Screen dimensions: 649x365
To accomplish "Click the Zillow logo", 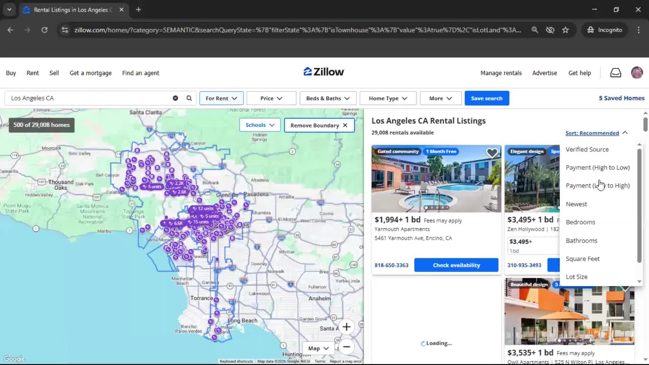I will point(323,72).
